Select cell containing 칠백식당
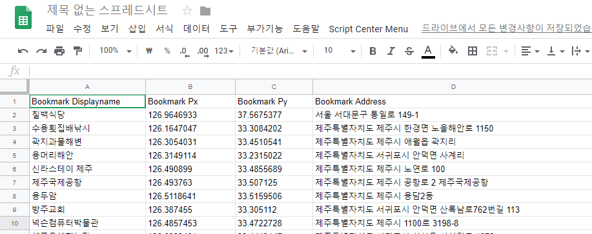Screen dimensions: 592x234 pos(88,115)
